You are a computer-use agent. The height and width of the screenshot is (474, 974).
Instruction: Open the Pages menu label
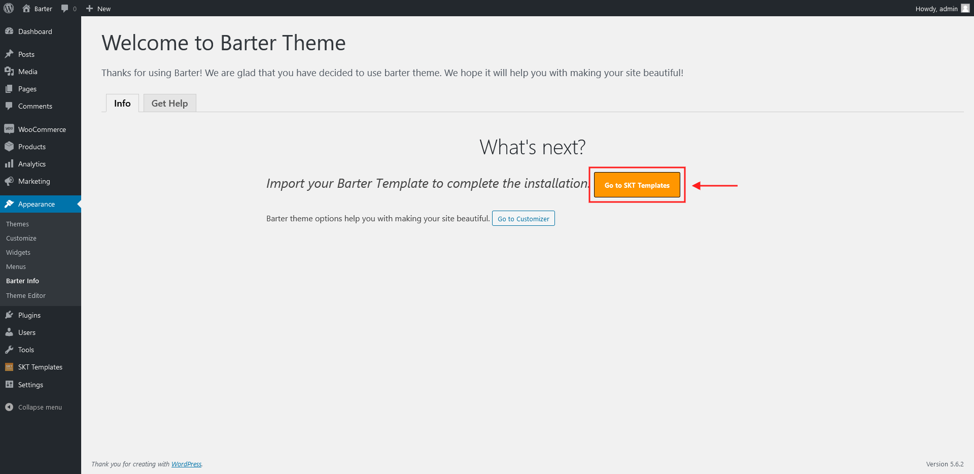click(x=27, y=89)
